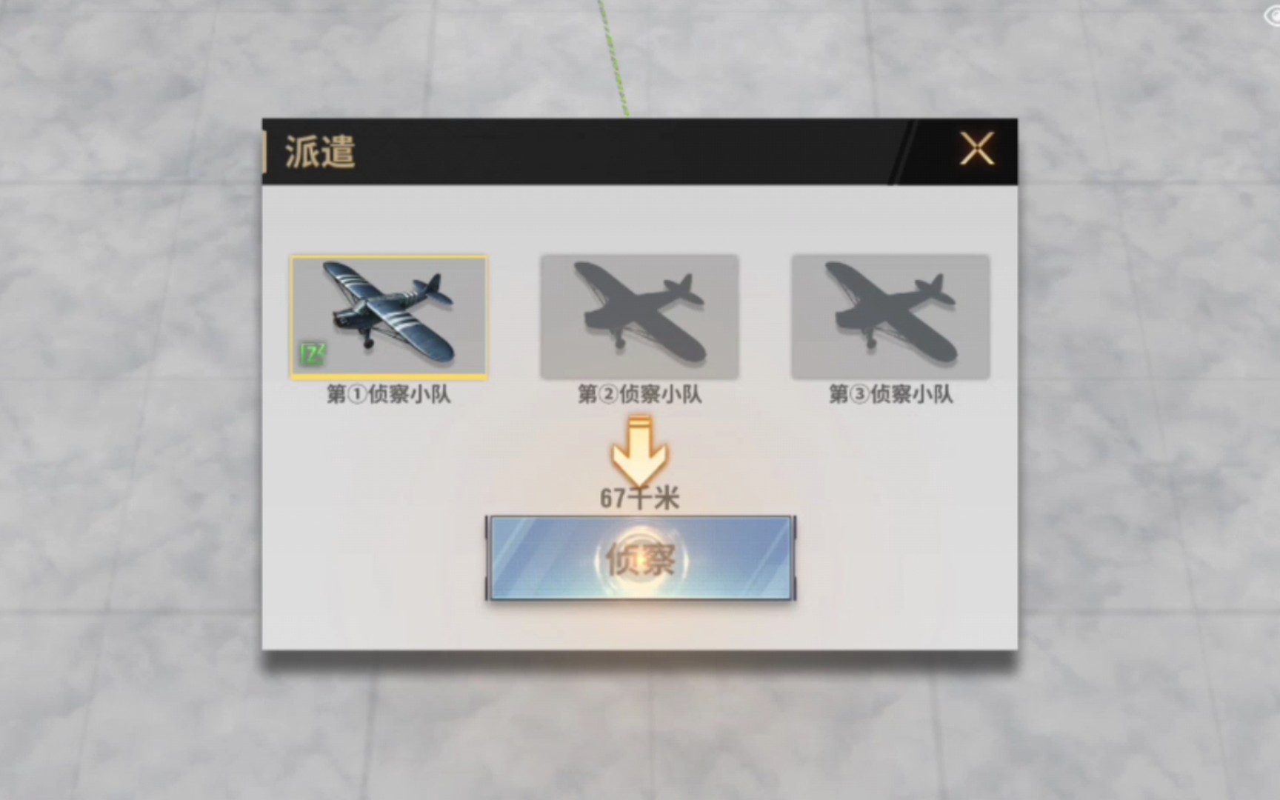Click the 第①侦察小队 label
The height and width of the screenshot is (800, 1280).
tap(389, 394)
